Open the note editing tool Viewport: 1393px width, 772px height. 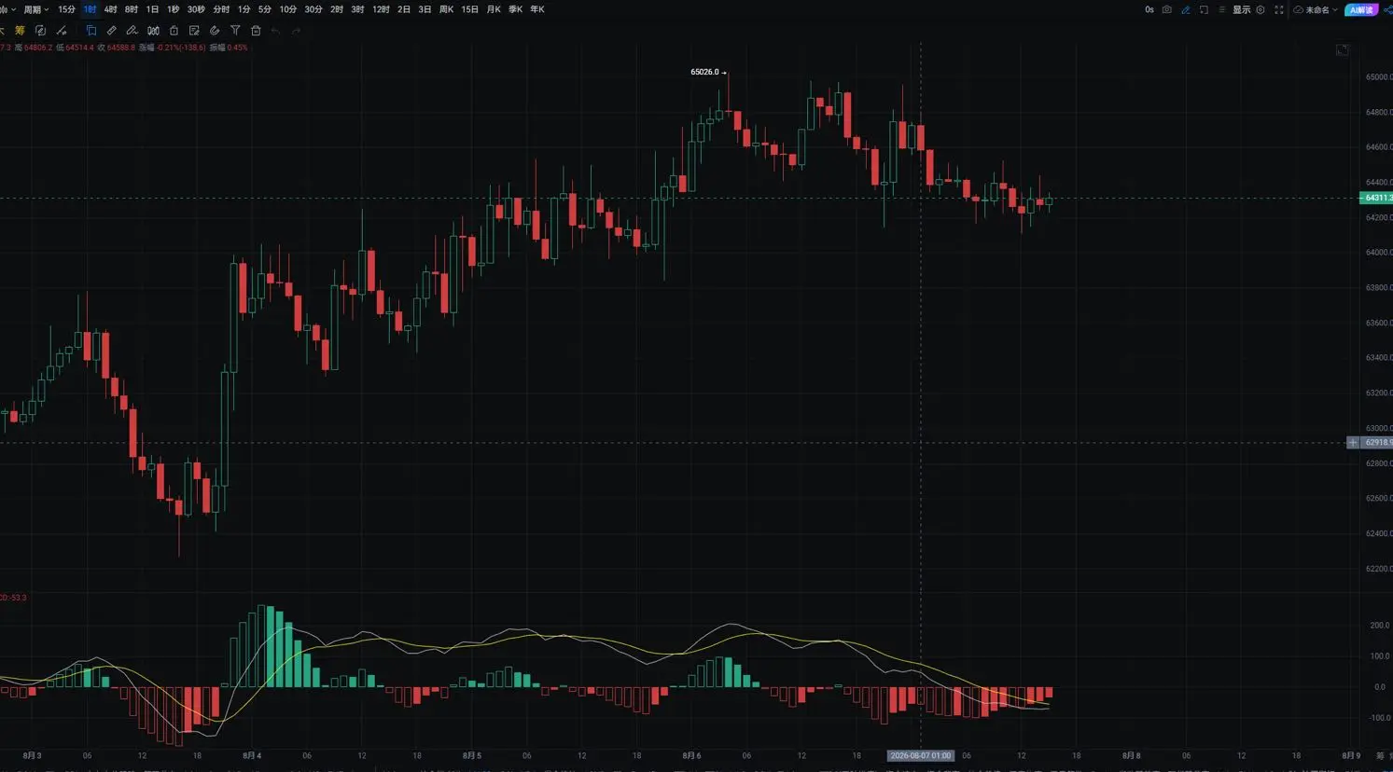tap(194, 31)
